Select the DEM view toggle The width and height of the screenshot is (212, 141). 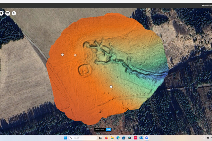(109, 130)
